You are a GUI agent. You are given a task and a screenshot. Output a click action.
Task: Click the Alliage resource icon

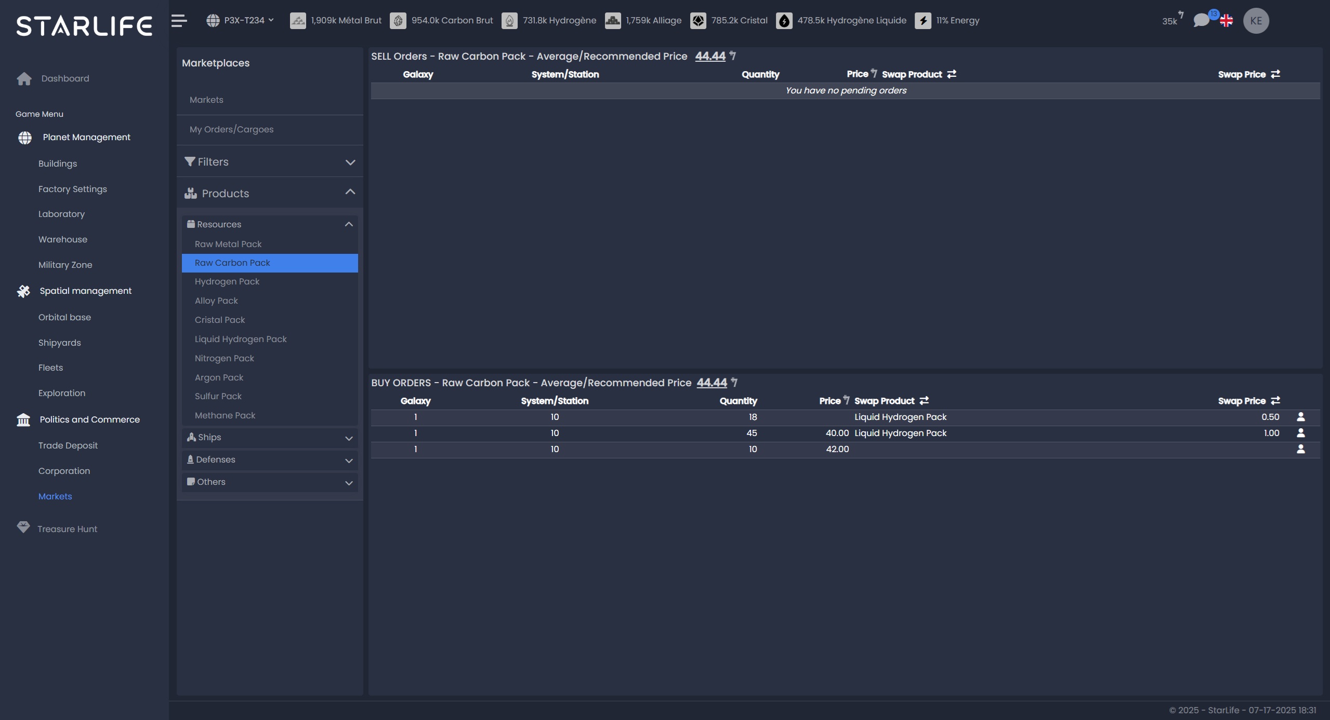pyautogui.click(x=613, y=21)
